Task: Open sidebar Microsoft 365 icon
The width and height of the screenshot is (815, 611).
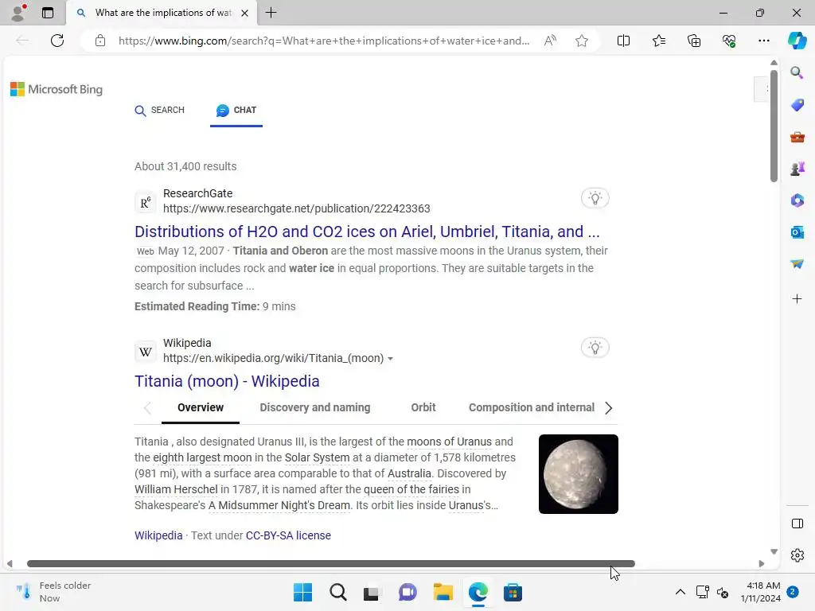Action: point(797,200)
